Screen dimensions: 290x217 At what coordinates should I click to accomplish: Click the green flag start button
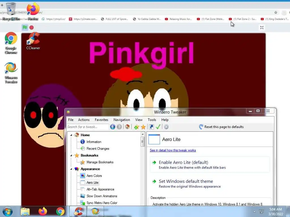pyautogui.click(x=25, y=27)
